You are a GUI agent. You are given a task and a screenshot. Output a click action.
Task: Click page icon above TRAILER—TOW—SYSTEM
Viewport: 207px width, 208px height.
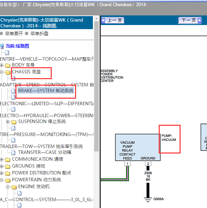[13, 140]
